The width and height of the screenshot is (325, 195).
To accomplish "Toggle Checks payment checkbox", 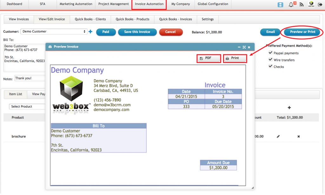I will pos(270,66).
